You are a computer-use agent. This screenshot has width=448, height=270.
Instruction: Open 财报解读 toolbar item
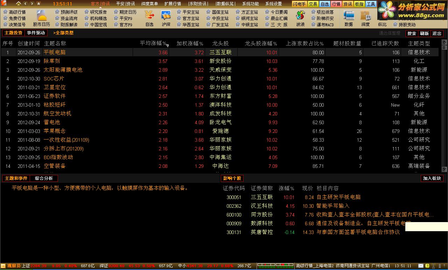click(x=66, y=24)
